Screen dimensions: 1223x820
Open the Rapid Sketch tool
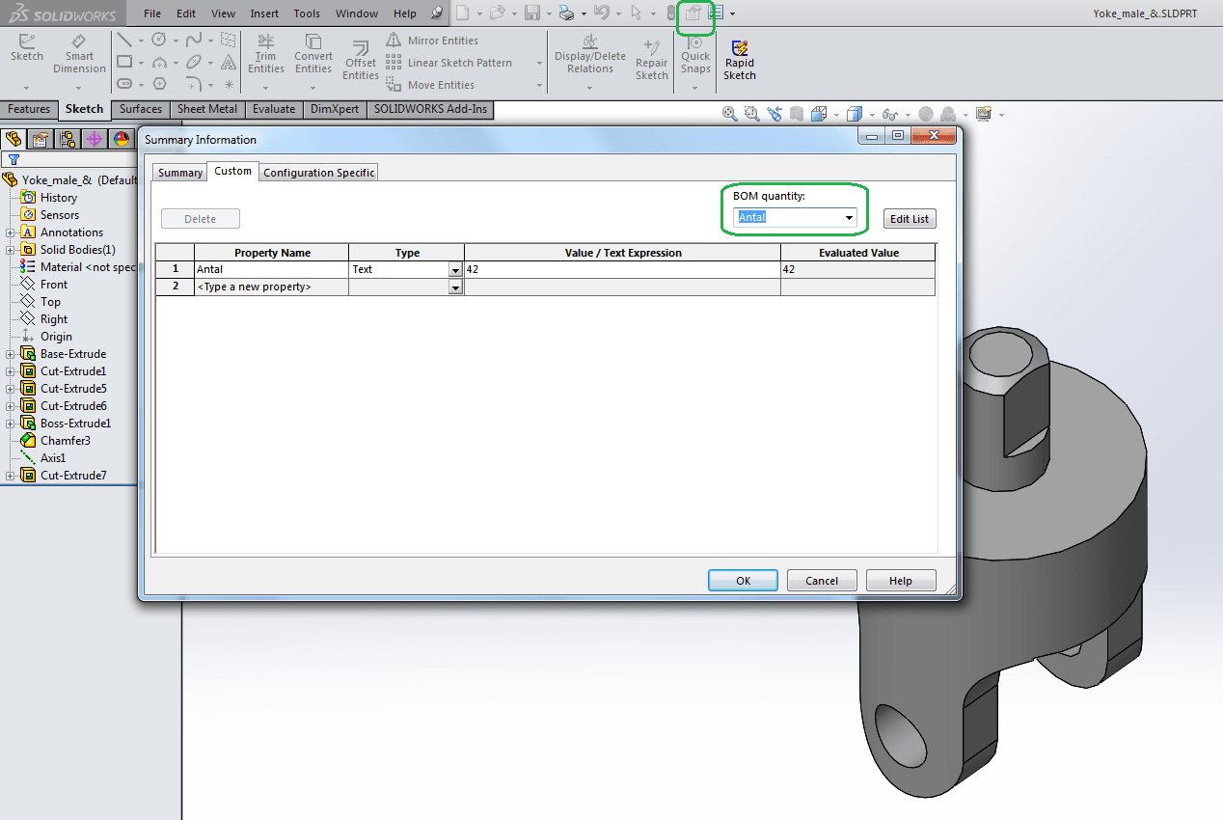pos(740,60)
